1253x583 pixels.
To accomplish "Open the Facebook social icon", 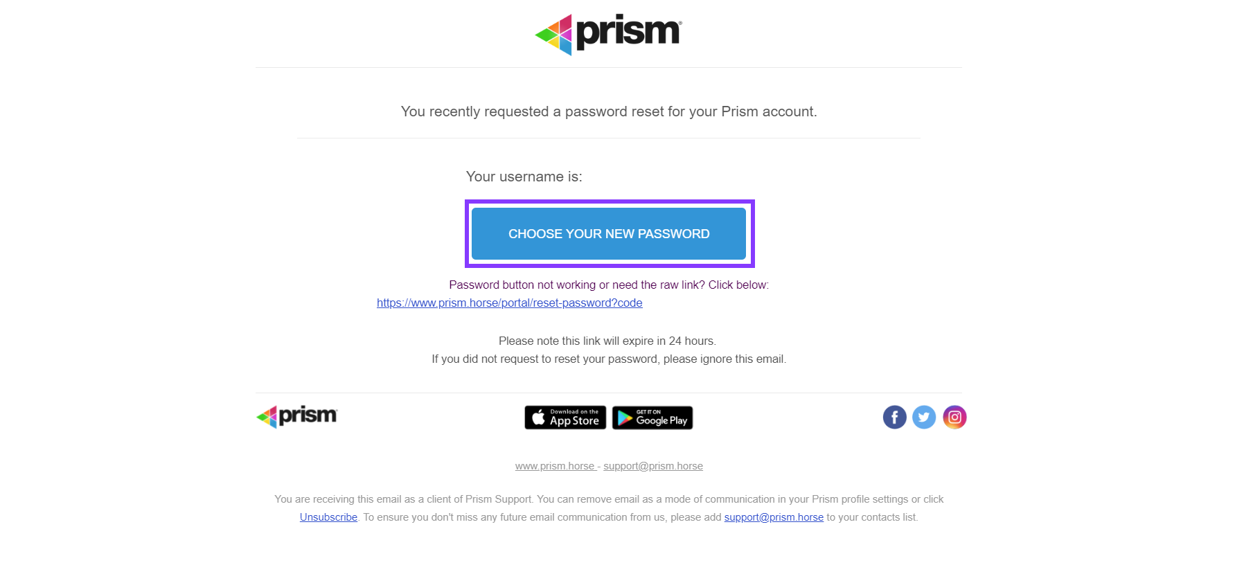I will coord(894,417).
